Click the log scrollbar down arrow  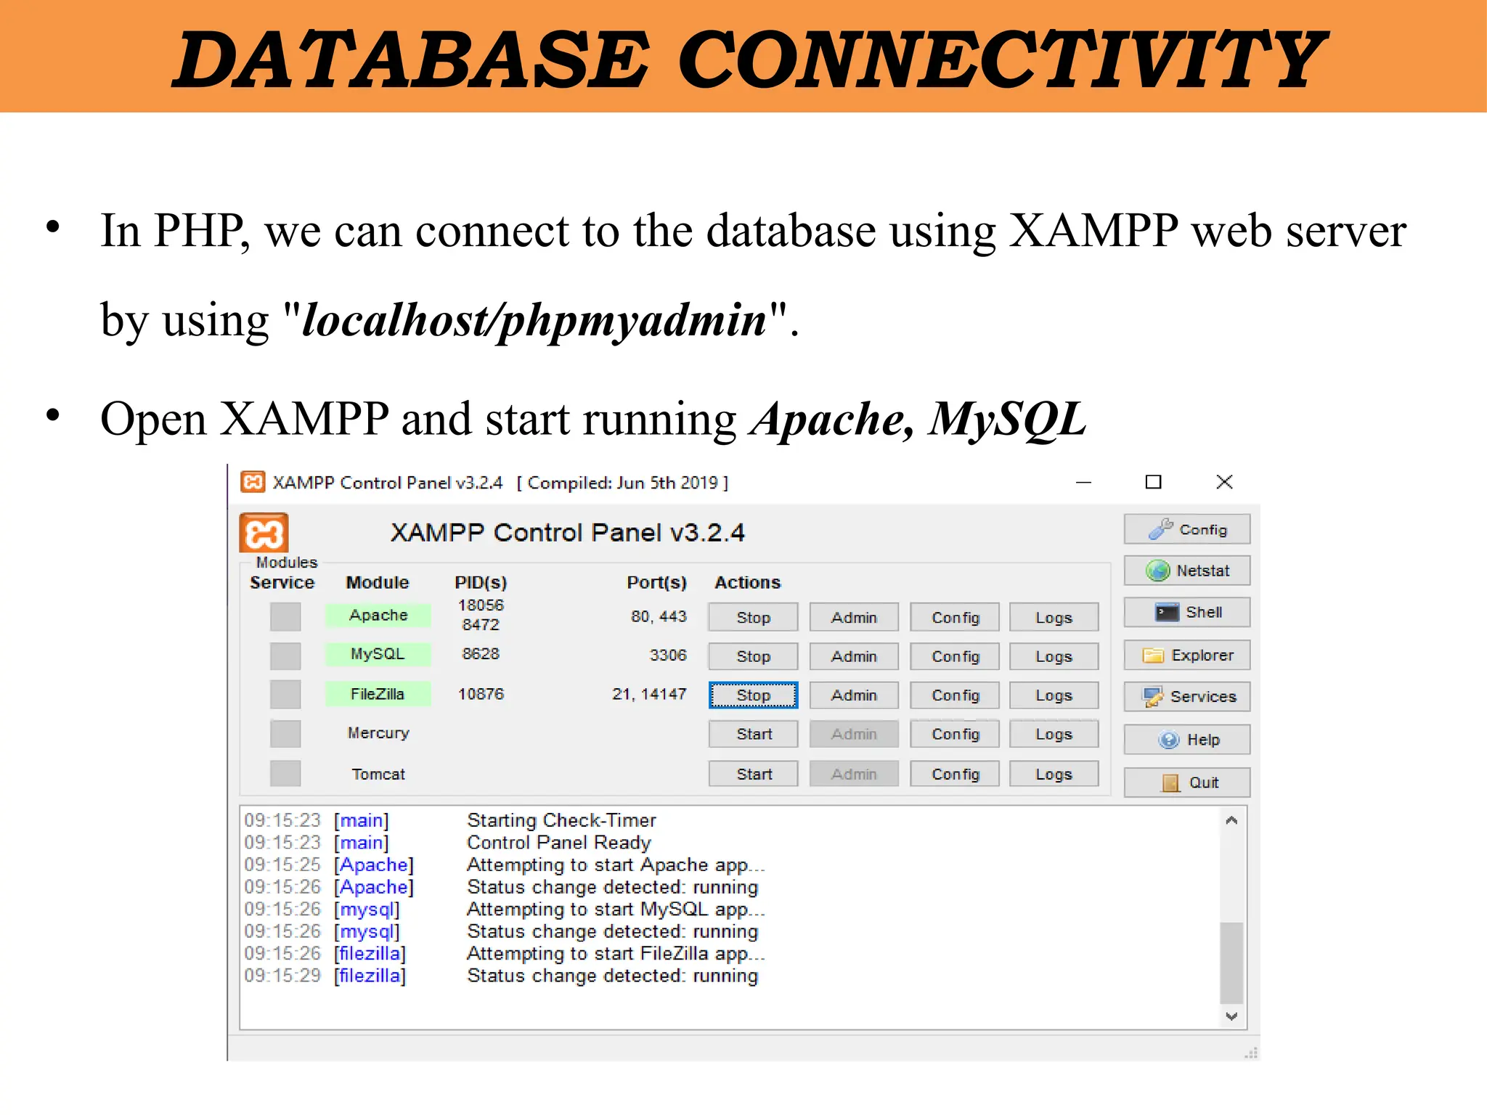pos(1231,1016)
